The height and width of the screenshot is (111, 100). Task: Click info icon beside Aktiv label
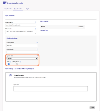(x=10, y=62)
